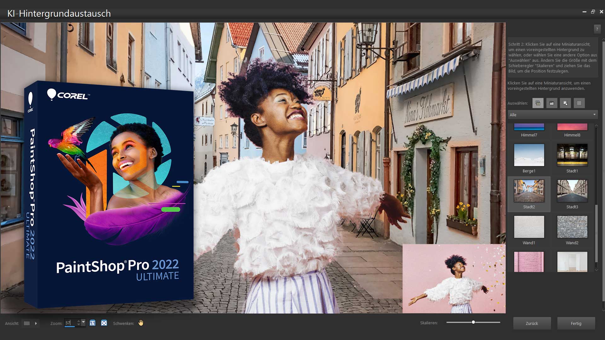
Task: Expand the Ansicht view options arrow
Action: click(36, 323)
